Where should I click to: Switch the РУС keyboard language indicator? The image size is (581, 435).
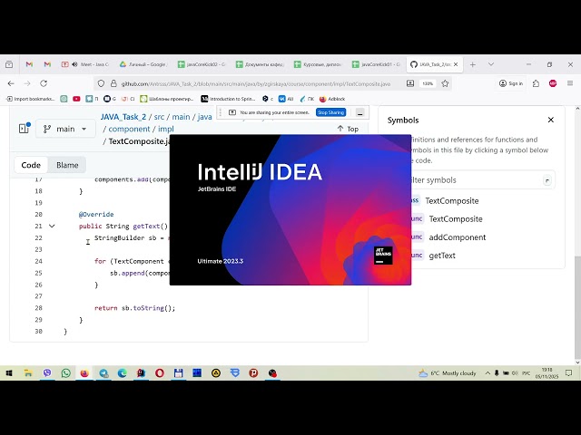pos(527,373)
